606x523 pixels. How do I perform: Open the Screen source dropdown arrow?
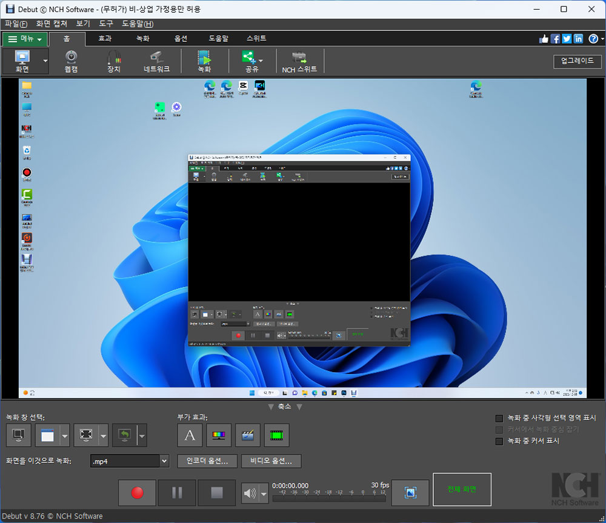(x=45, y=61)
